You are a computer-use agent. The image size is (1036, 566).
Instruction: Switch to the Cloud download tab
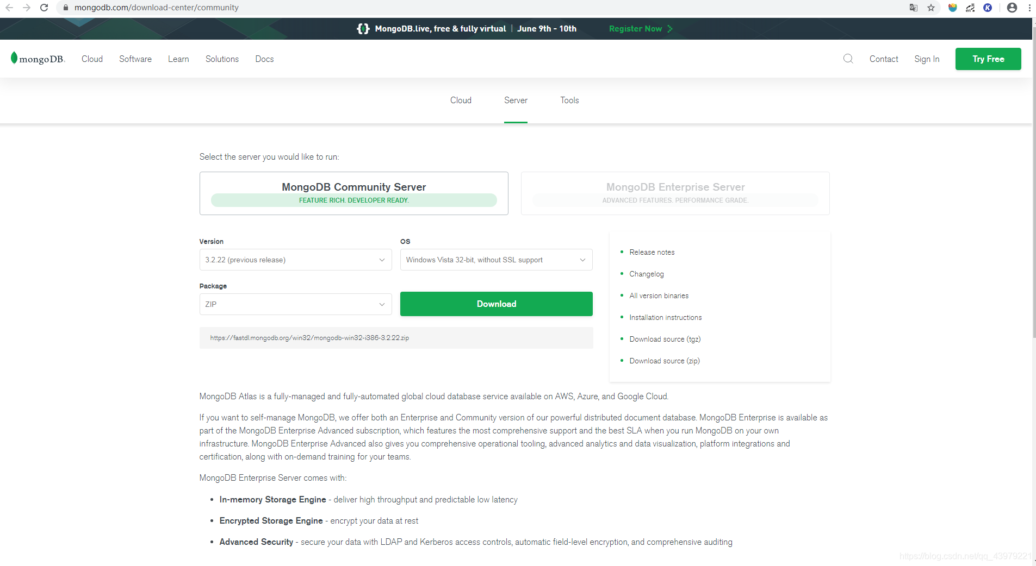[461, 100]
